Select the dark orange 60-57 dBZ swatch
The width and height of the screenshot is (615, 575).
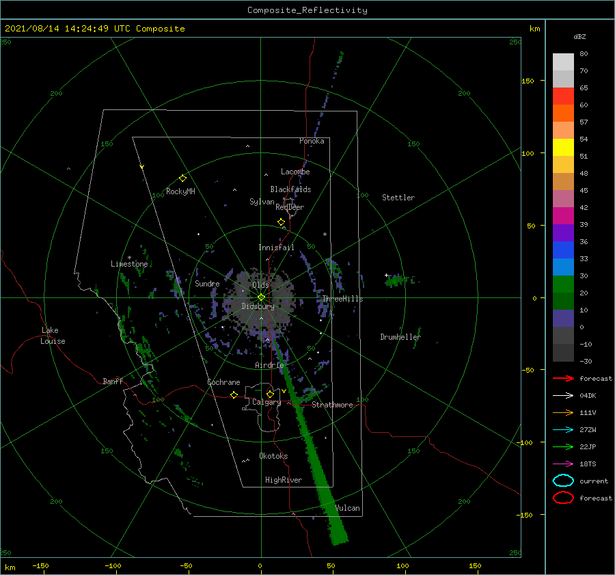tap(563, 113)
